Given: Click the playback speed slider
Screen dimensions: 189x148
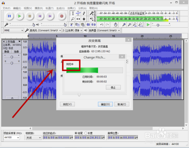Looking at the screenshot, I should tap(161, 25).
